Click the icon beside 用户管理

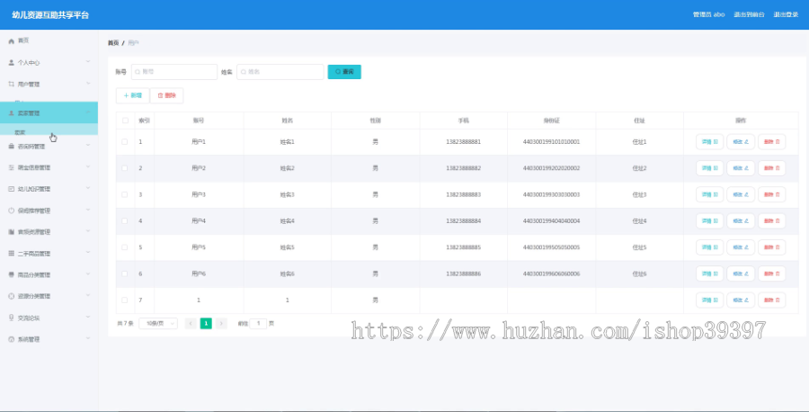[12, 84]
